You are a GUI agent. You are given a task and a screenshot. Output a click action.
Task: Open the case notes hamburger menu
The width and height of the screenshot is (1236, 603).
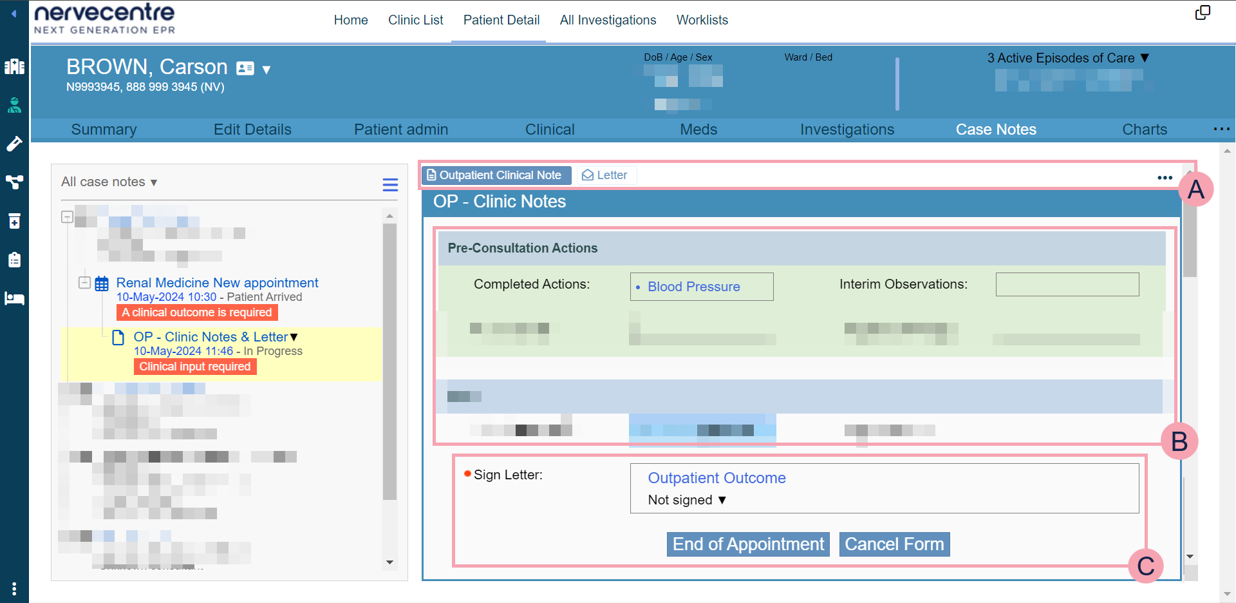390,185
